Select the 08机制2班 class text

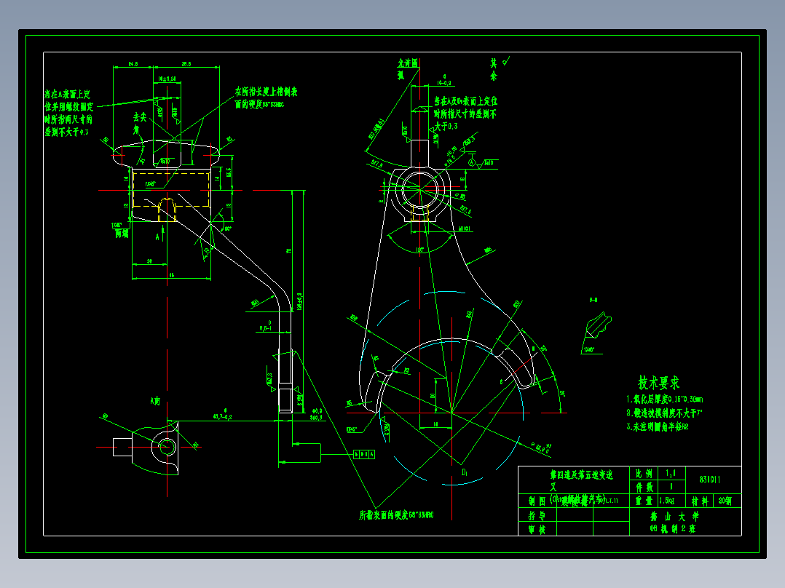673,529
